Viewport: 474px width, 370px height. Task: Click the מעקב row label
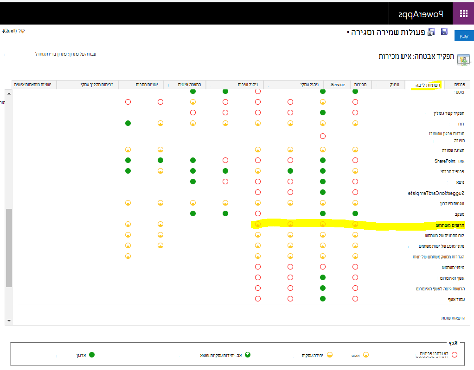point(460,214)
